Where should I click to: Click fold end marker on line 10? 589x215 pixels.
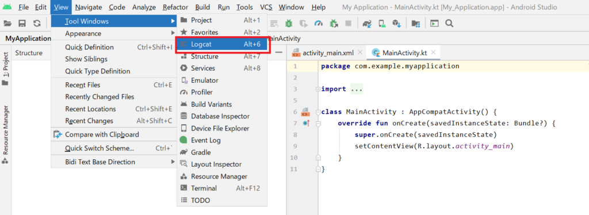(x=318, y=158)
